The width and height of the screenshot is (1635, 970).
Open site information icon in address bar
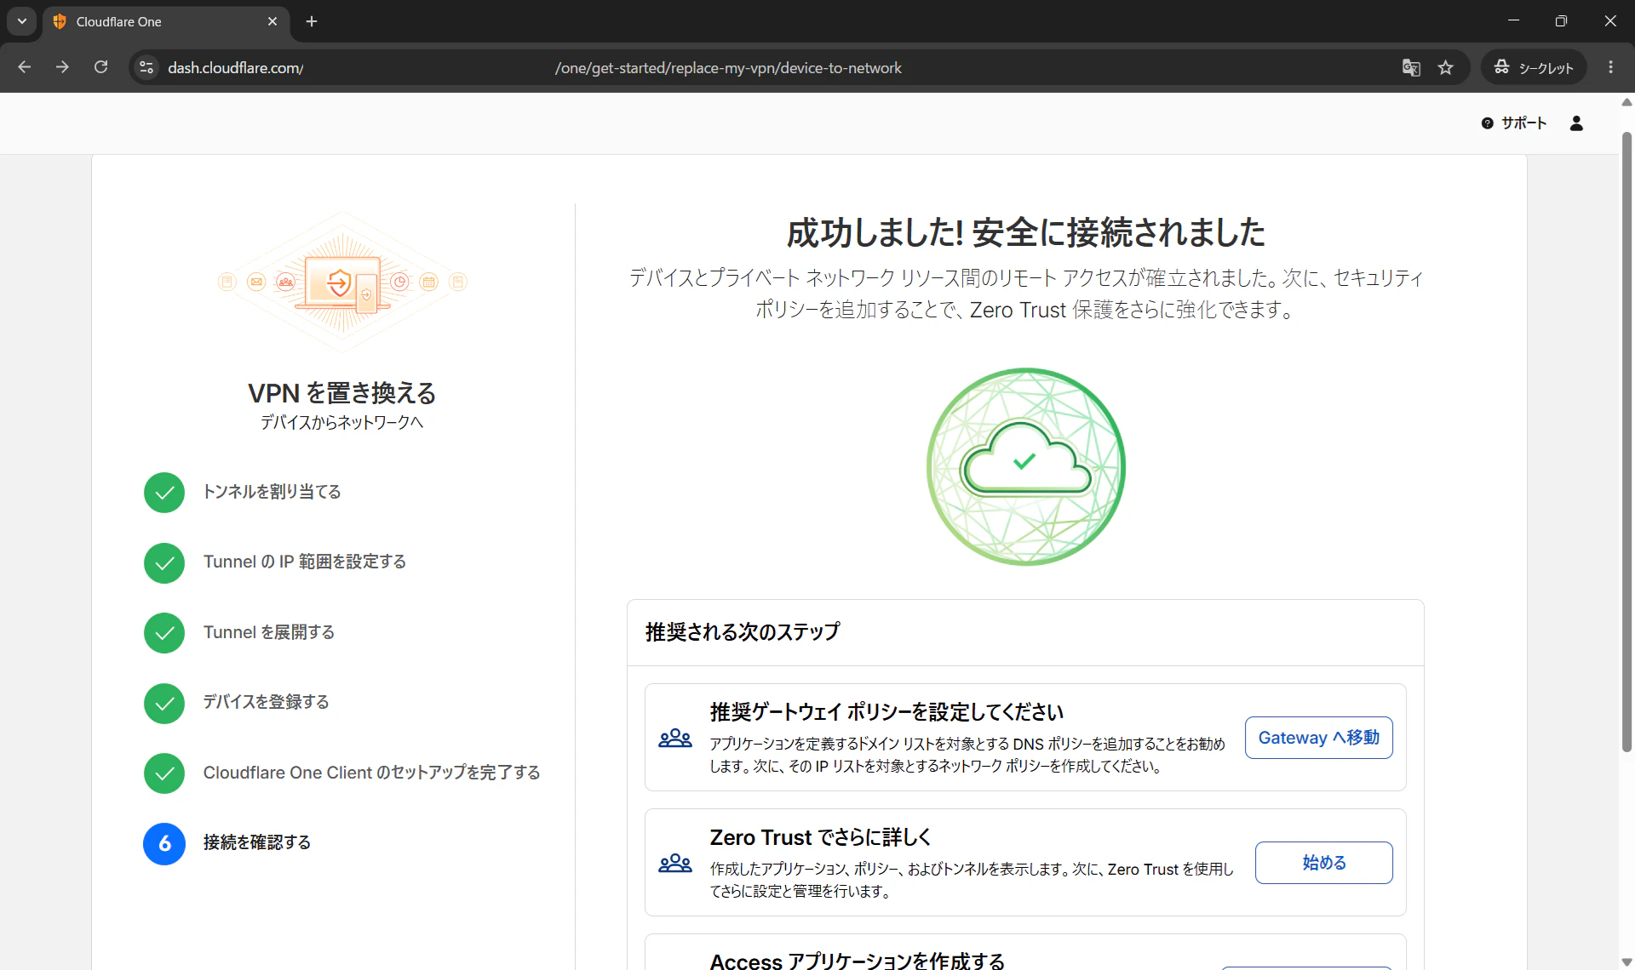coord(146,67)
